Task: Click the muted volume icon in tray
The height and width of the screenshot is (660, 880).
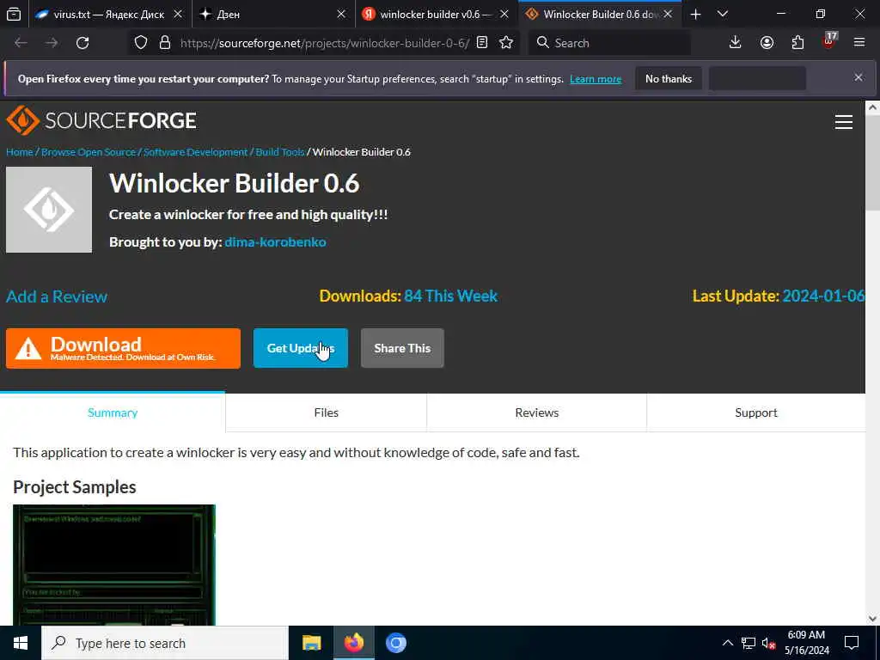Action: pyautogui.click(x=768, y=643)
